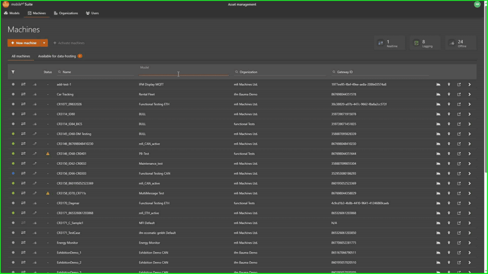Click the signal strength icon for CR3145_ID60-DM Testing
This screenshot has height=274, width=488.
[x=35, y=134]
